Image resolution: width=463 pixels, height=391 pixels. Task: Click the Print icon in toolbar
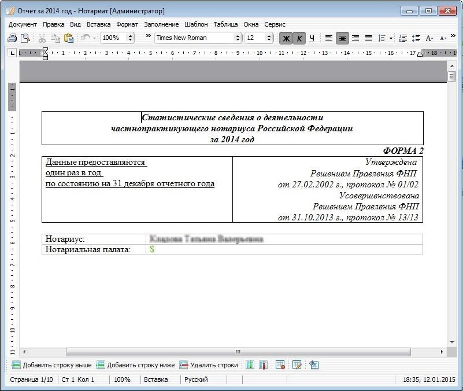click(12, 38)
